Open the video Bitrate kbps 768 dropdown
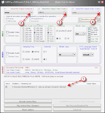105x113 pixels. (x=85, y=34)
